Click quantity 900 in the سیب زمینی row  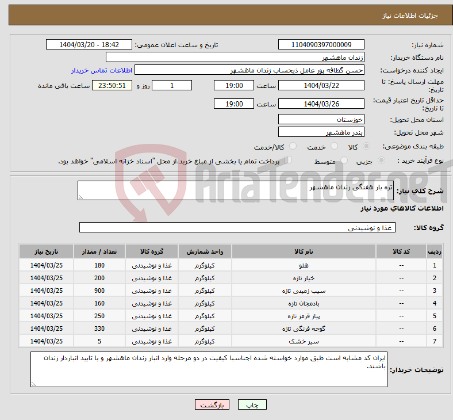(x=99, y=291)
